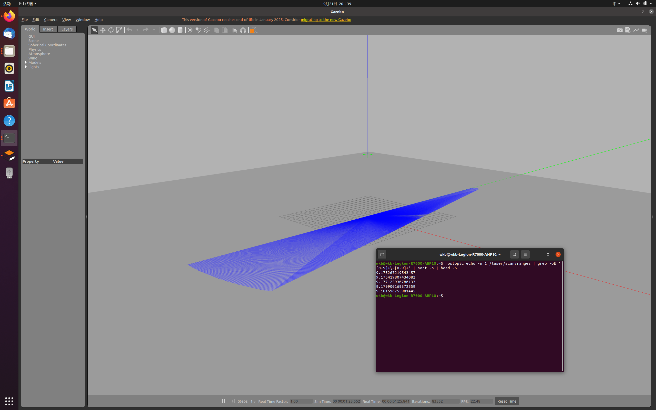Open the Camera menu
The height and width of the screenshot is (410, 656).
(51, 19)
